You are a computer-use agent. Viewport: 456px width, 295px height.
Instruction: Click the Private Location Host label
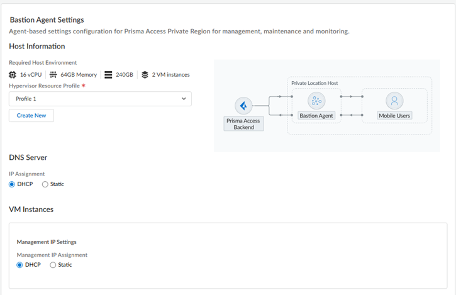[315, 83]
